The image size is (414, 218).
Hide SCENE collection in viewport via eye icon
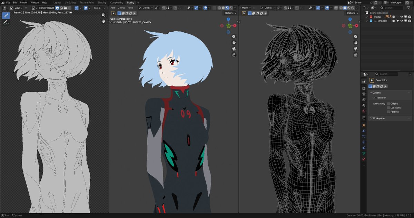click(402, 17)
